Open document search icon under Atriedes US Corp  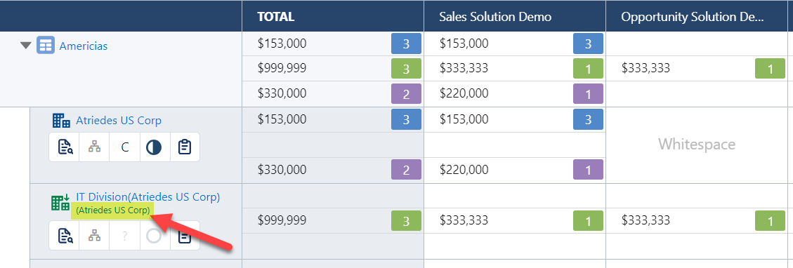click(65, 147)
